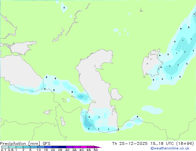Pick the 10–15 mm legend swatch
Viewport: 196px width, 151px height.
(x=41, y=147)
